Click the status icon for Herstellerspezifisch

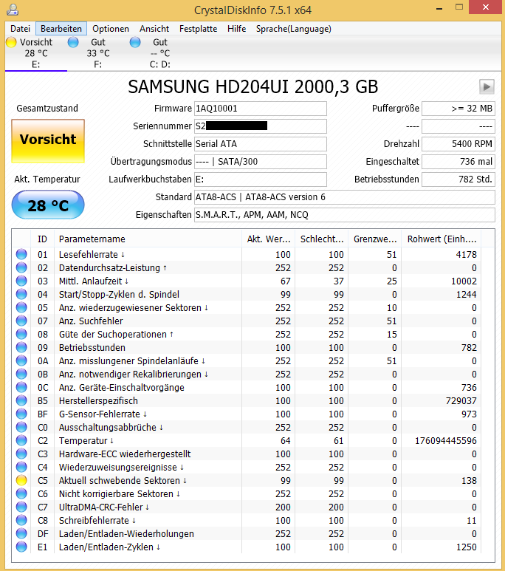[21, 400]
